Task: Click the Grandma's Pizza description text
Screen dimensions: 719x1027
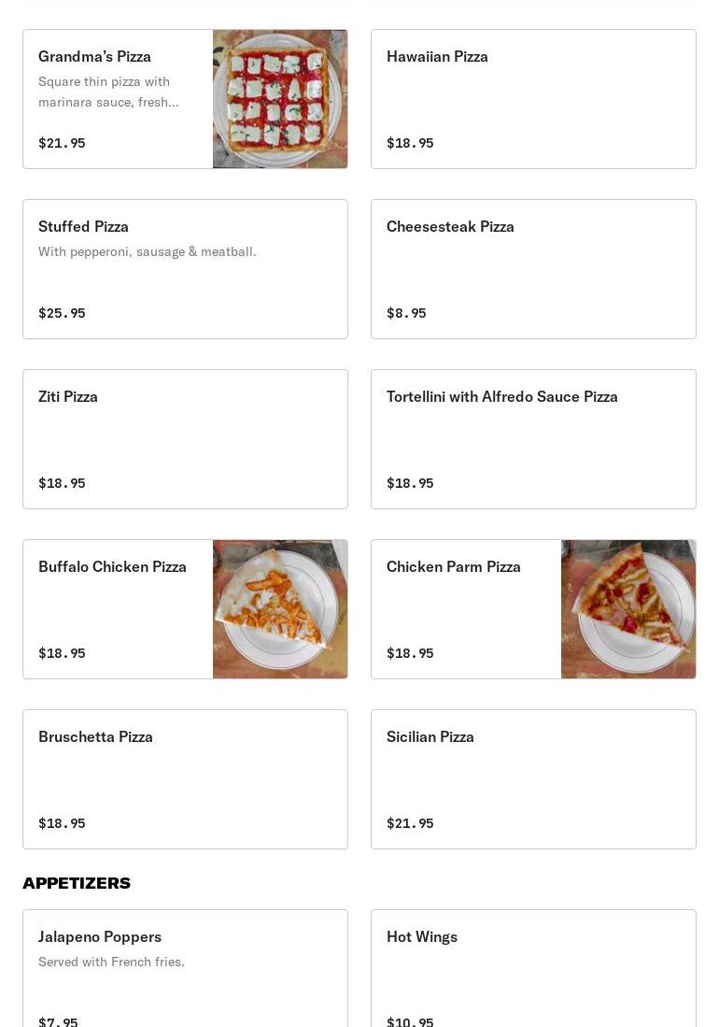Action: [108, 92]
